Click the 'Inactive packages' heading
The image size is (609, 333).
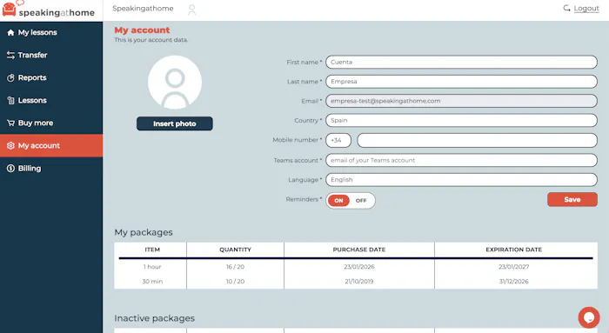[155, 318]
